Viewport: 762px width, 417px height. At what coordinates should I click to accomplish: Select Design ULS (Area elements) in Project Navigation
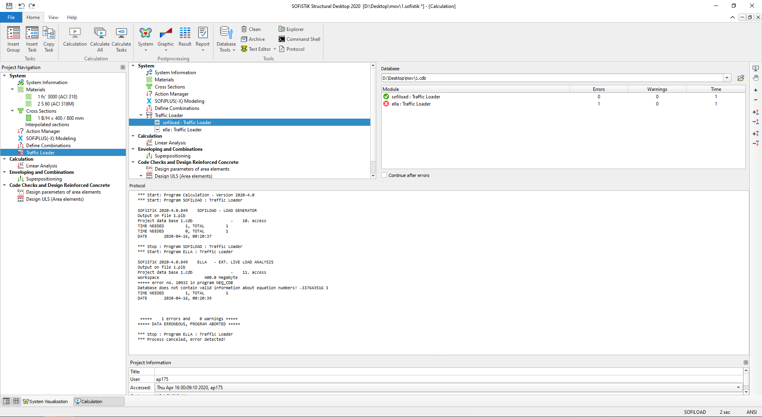[55, 199]
